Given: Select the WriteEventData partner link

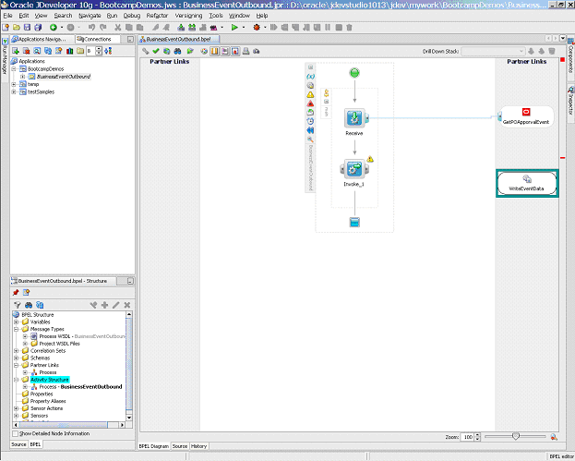Looking at the screenshot, I should pyautogui.click(x=527, y=183).
